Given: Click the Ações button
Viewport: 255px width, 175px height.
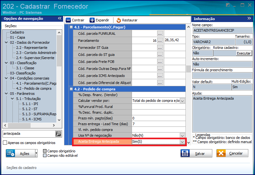Looking at the screenshot, I should [20, 153].
